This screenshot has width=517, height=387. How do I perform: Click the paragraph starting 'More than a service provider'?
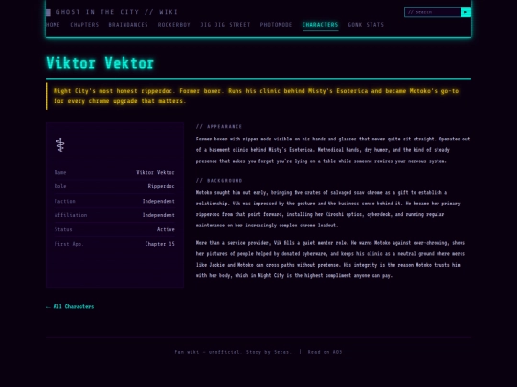click(x=330, y=259)
